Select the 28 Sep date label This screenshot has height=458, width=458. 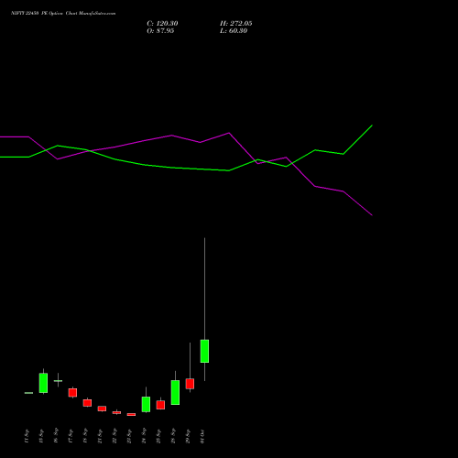173,437
